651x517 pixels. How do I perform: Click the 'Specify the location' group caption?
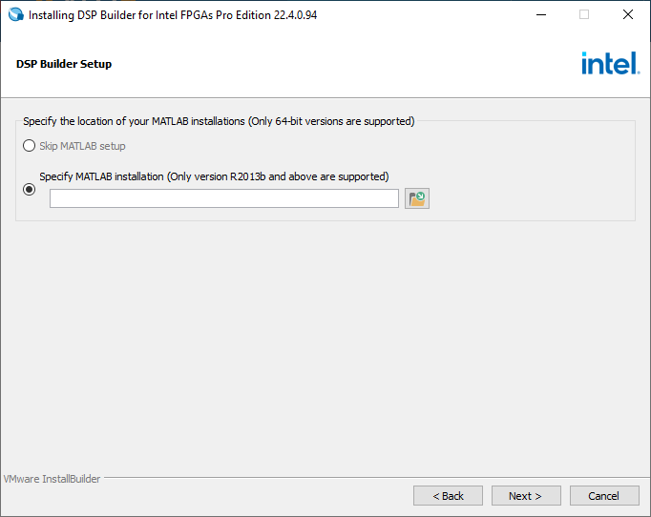coord(219,121)
